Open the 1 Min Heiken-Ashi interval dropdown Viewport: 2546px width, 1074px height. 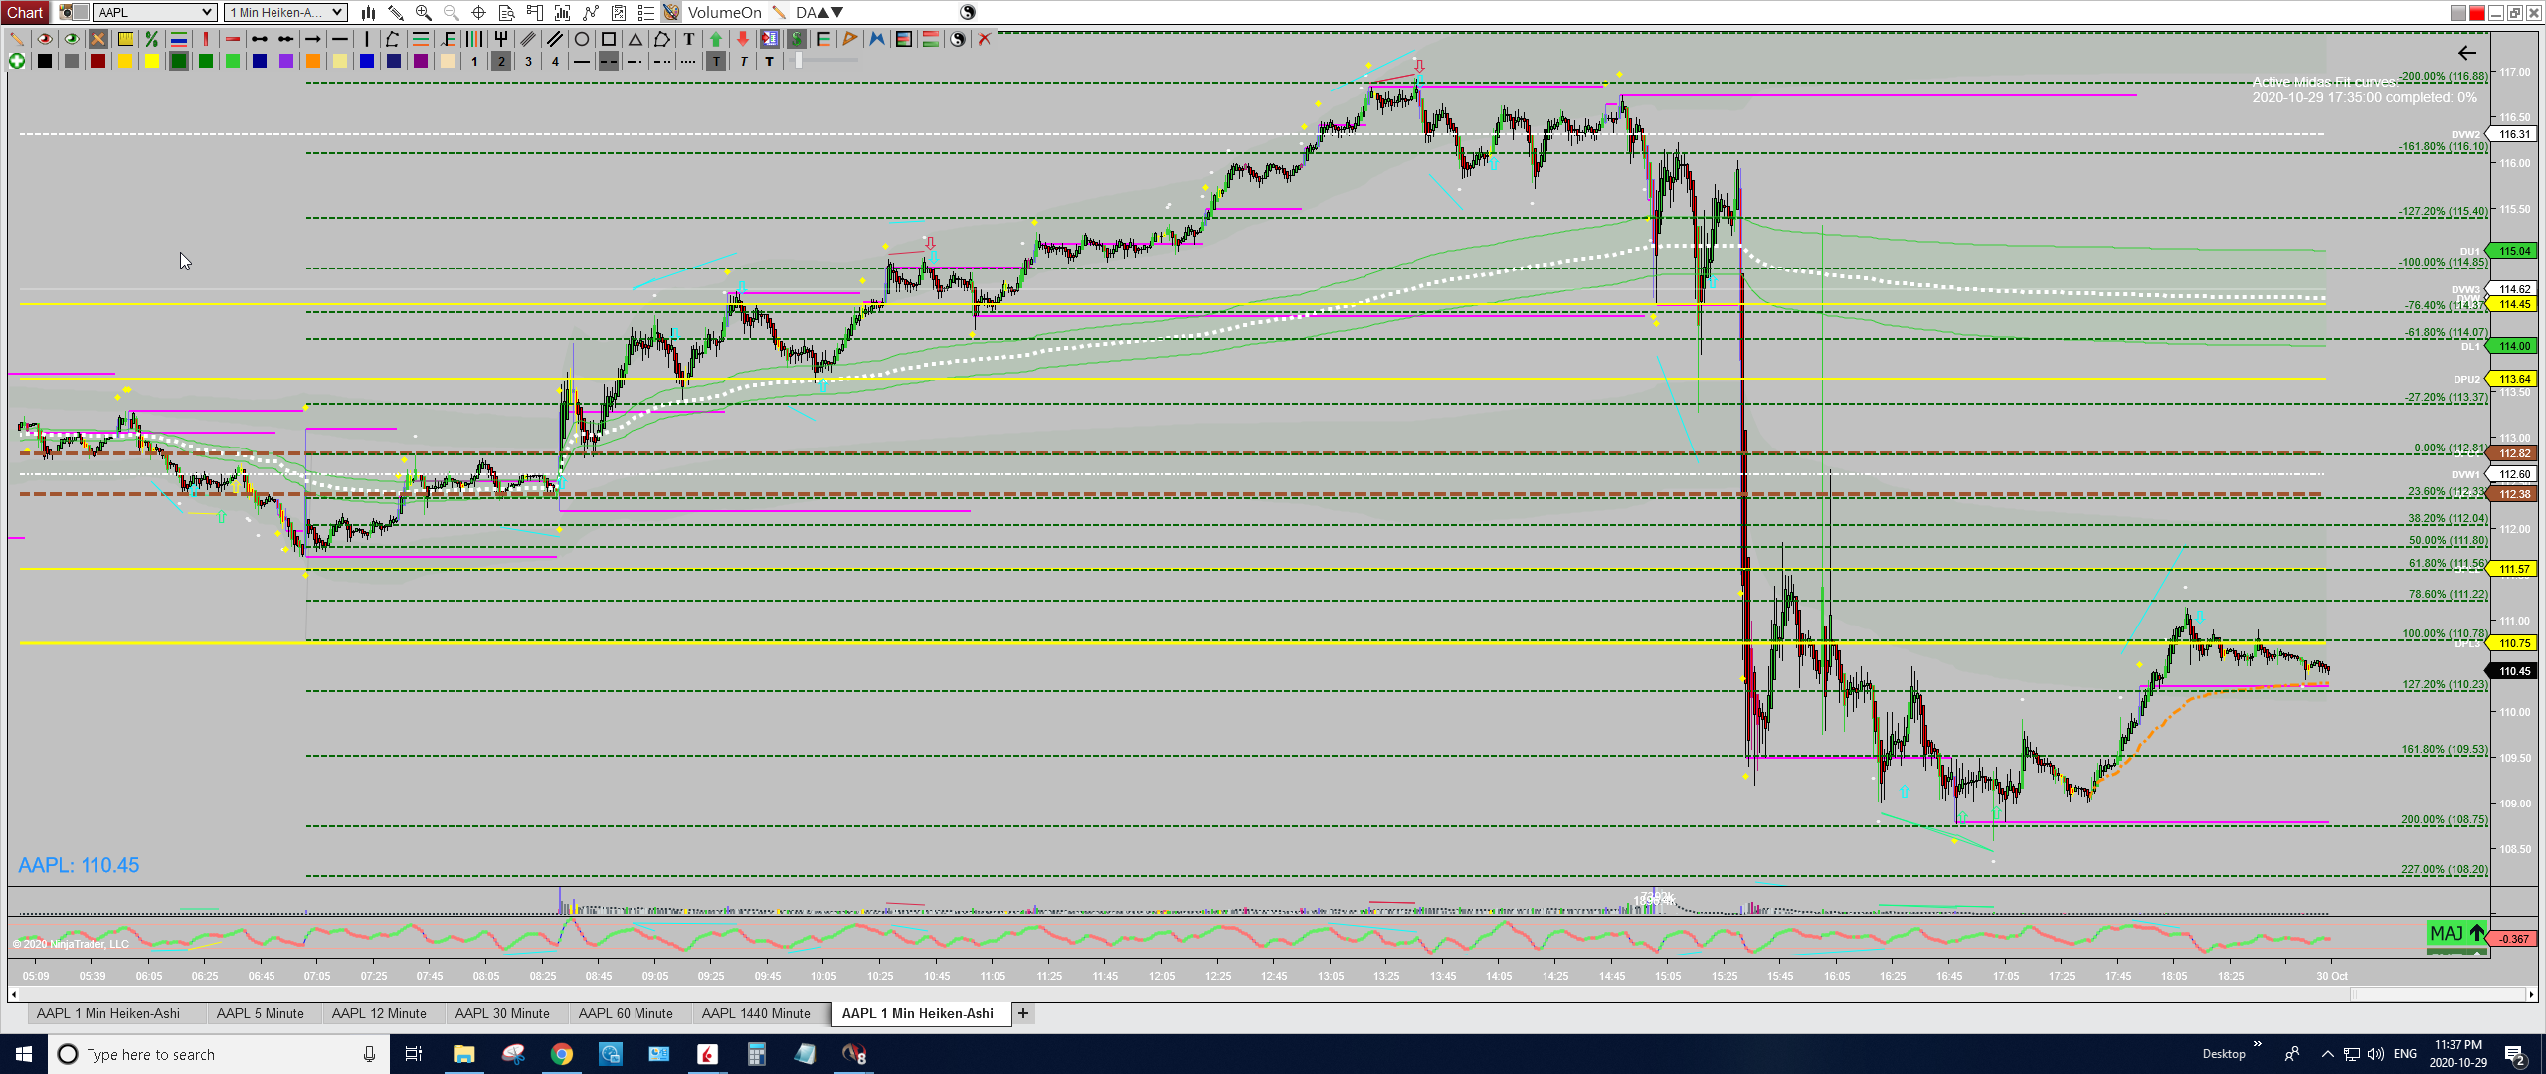285,12
